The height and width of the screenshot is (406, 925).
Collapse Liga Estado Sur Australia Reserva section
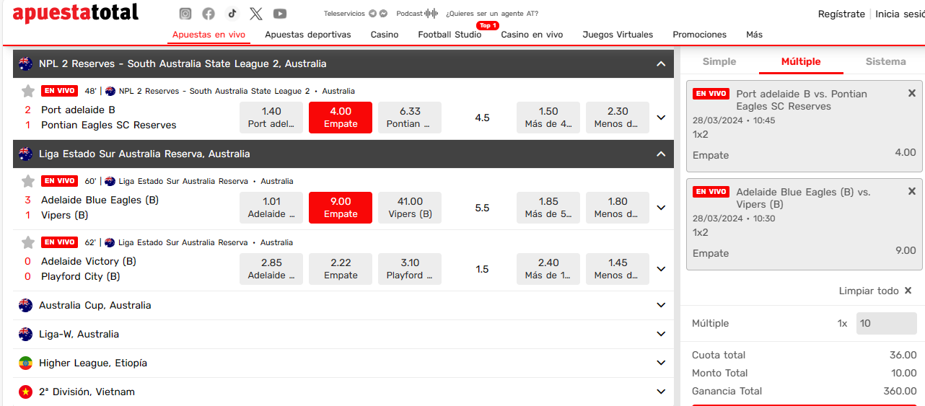(x=660, y=154)
